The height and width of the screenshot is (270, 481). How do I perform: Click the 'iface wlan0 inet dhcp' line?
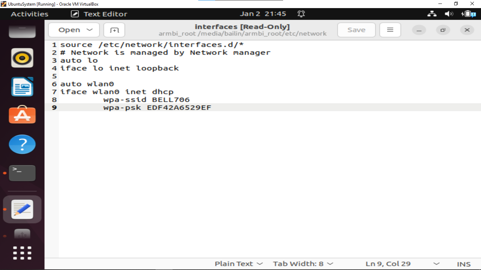117,92
